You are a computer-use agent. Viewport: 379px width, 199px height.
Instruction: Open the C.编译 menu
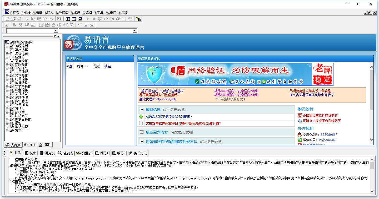[x=87, y=13]
